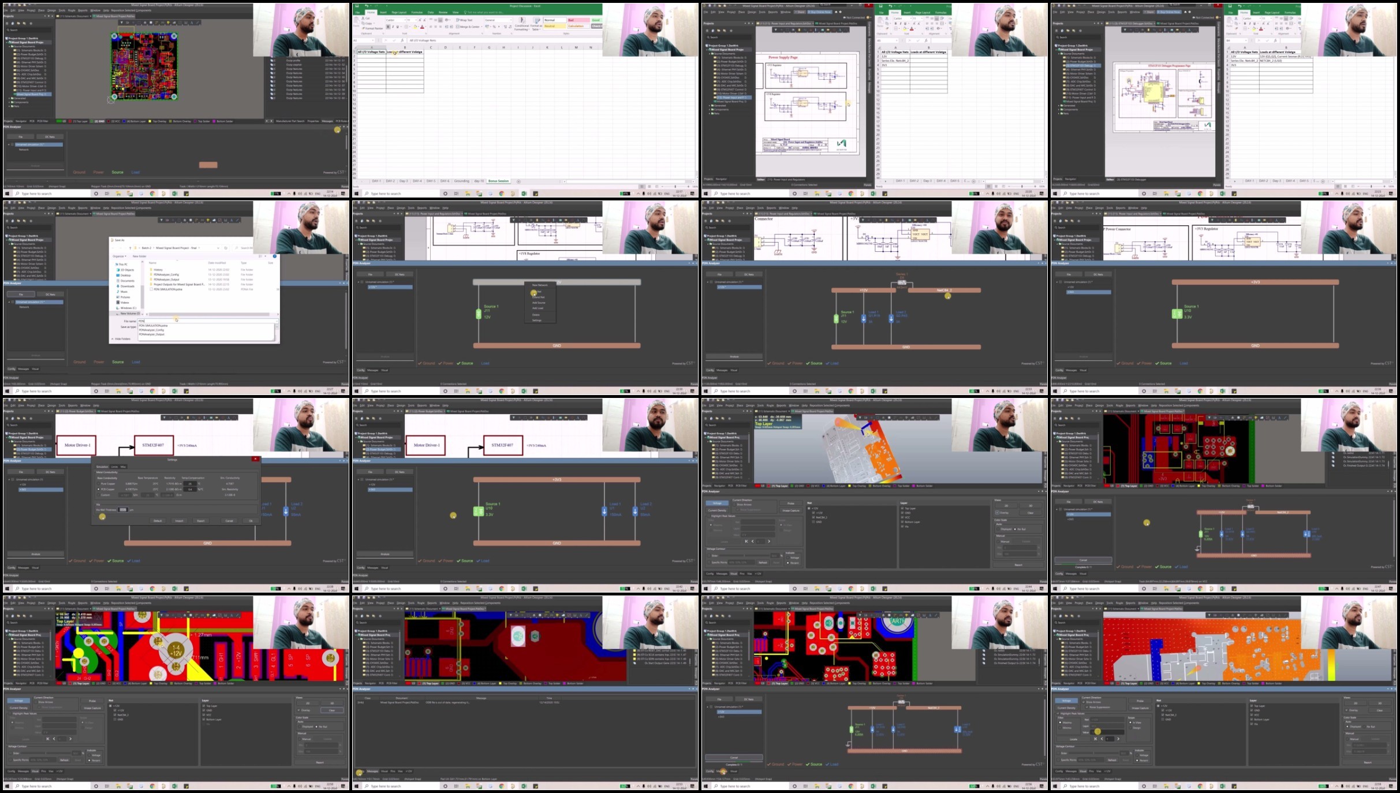Open the Excel taskbar icon in the full-screen Excel frame
This screenshot has width=1400, height=793.
coord(524,193)
